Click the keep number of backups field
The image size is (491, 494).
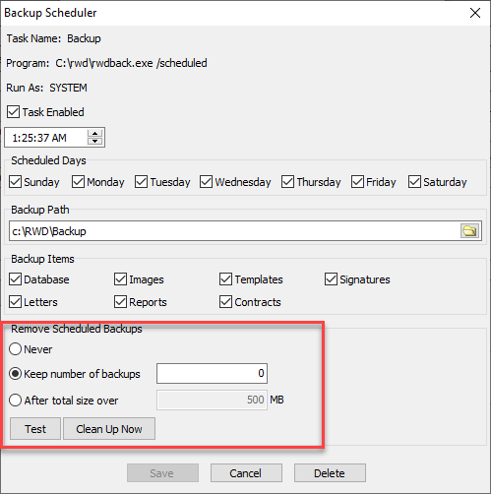point(212,373)
